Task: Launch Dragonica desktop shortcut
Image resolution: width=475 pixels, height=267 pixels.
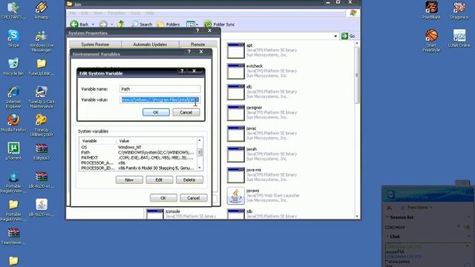Action: pos(459,10)
